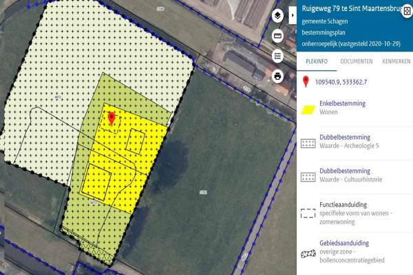Open the KENMERKEN tab
This screenshot has width=413, height=275.
click(396, 61)
